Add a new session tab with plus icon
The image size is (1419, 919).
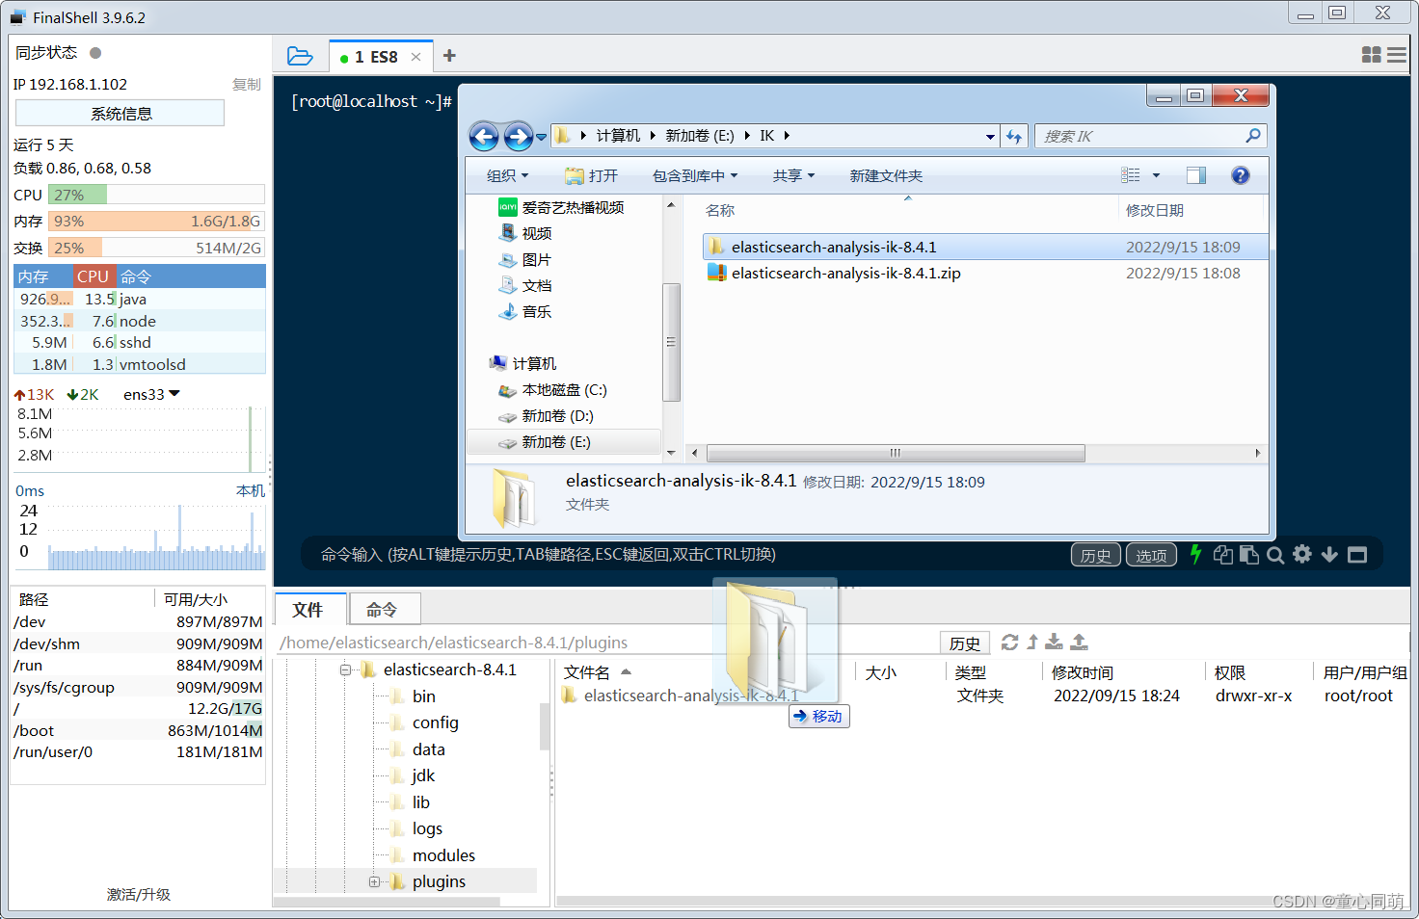(x=449, y=56)
